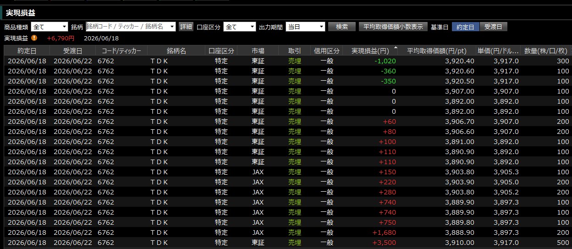
Task: Click the 3,906.60 average cost cell
Action: pos(460,132)
